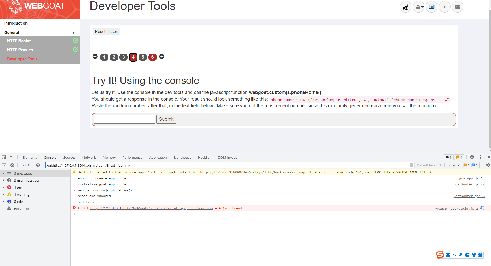Image resolution: width=491 pixels, height=266 pixels.
Task: Switch to the Application tab
Action: (158, 157)
